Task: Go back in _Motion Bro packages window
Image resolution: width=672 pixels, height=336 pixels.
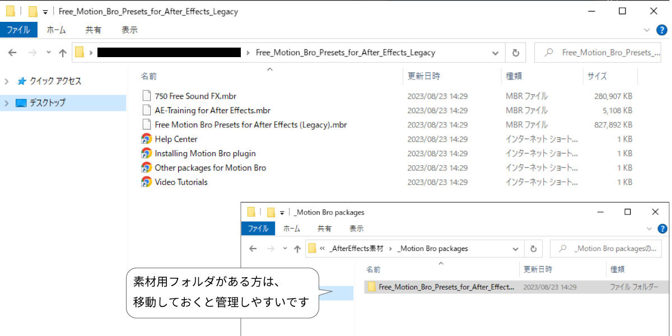Action: pos(253,249)
